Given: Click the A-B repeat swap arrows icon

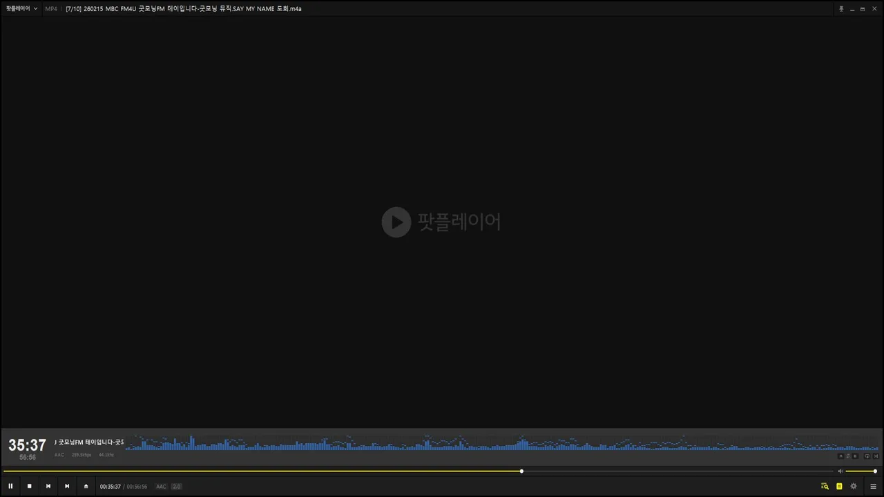Looking at the screenshot, I should pyautogui.click(x=848, y=456).
